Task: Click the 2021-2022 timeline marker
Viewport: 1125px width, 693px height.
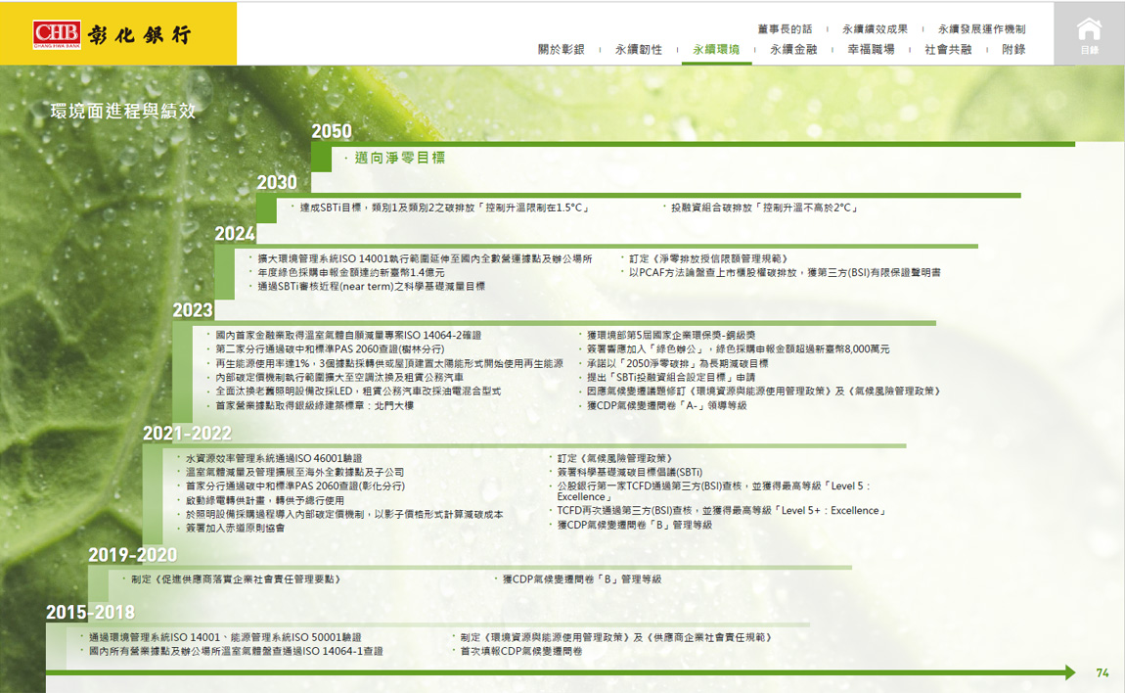Action: (x=187, y=434)
